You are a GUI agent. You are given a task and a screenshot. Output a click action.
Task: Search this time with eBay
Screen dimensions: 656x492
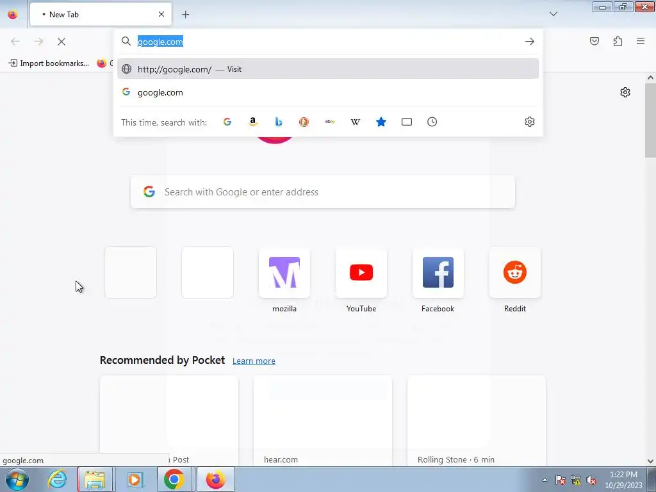pos(330,122)
